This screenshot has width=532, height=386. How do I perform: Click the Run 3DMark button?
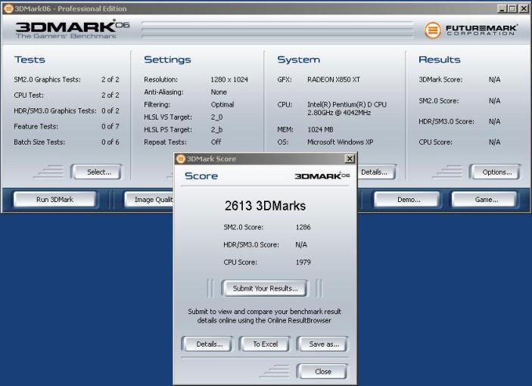point(54,200)
